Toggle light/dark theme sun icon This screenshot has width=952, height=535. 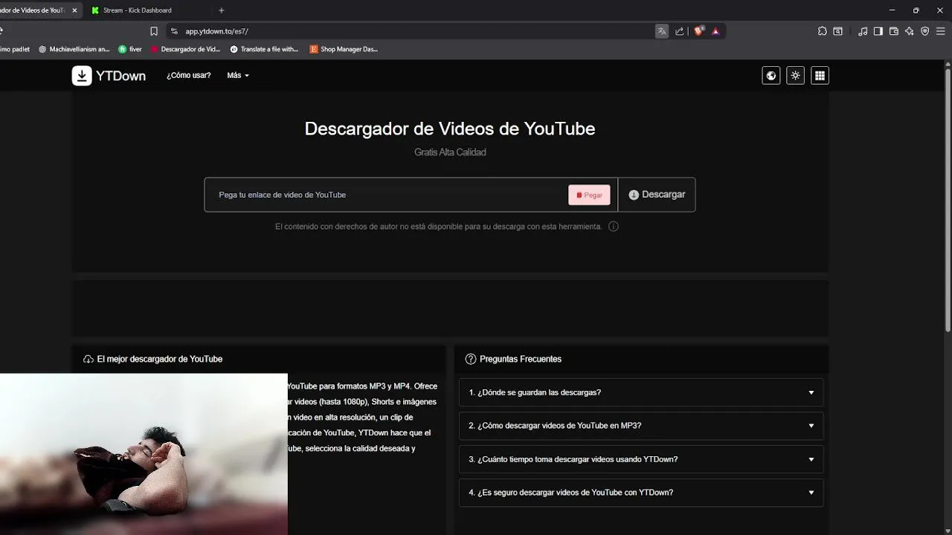[796, 75]
